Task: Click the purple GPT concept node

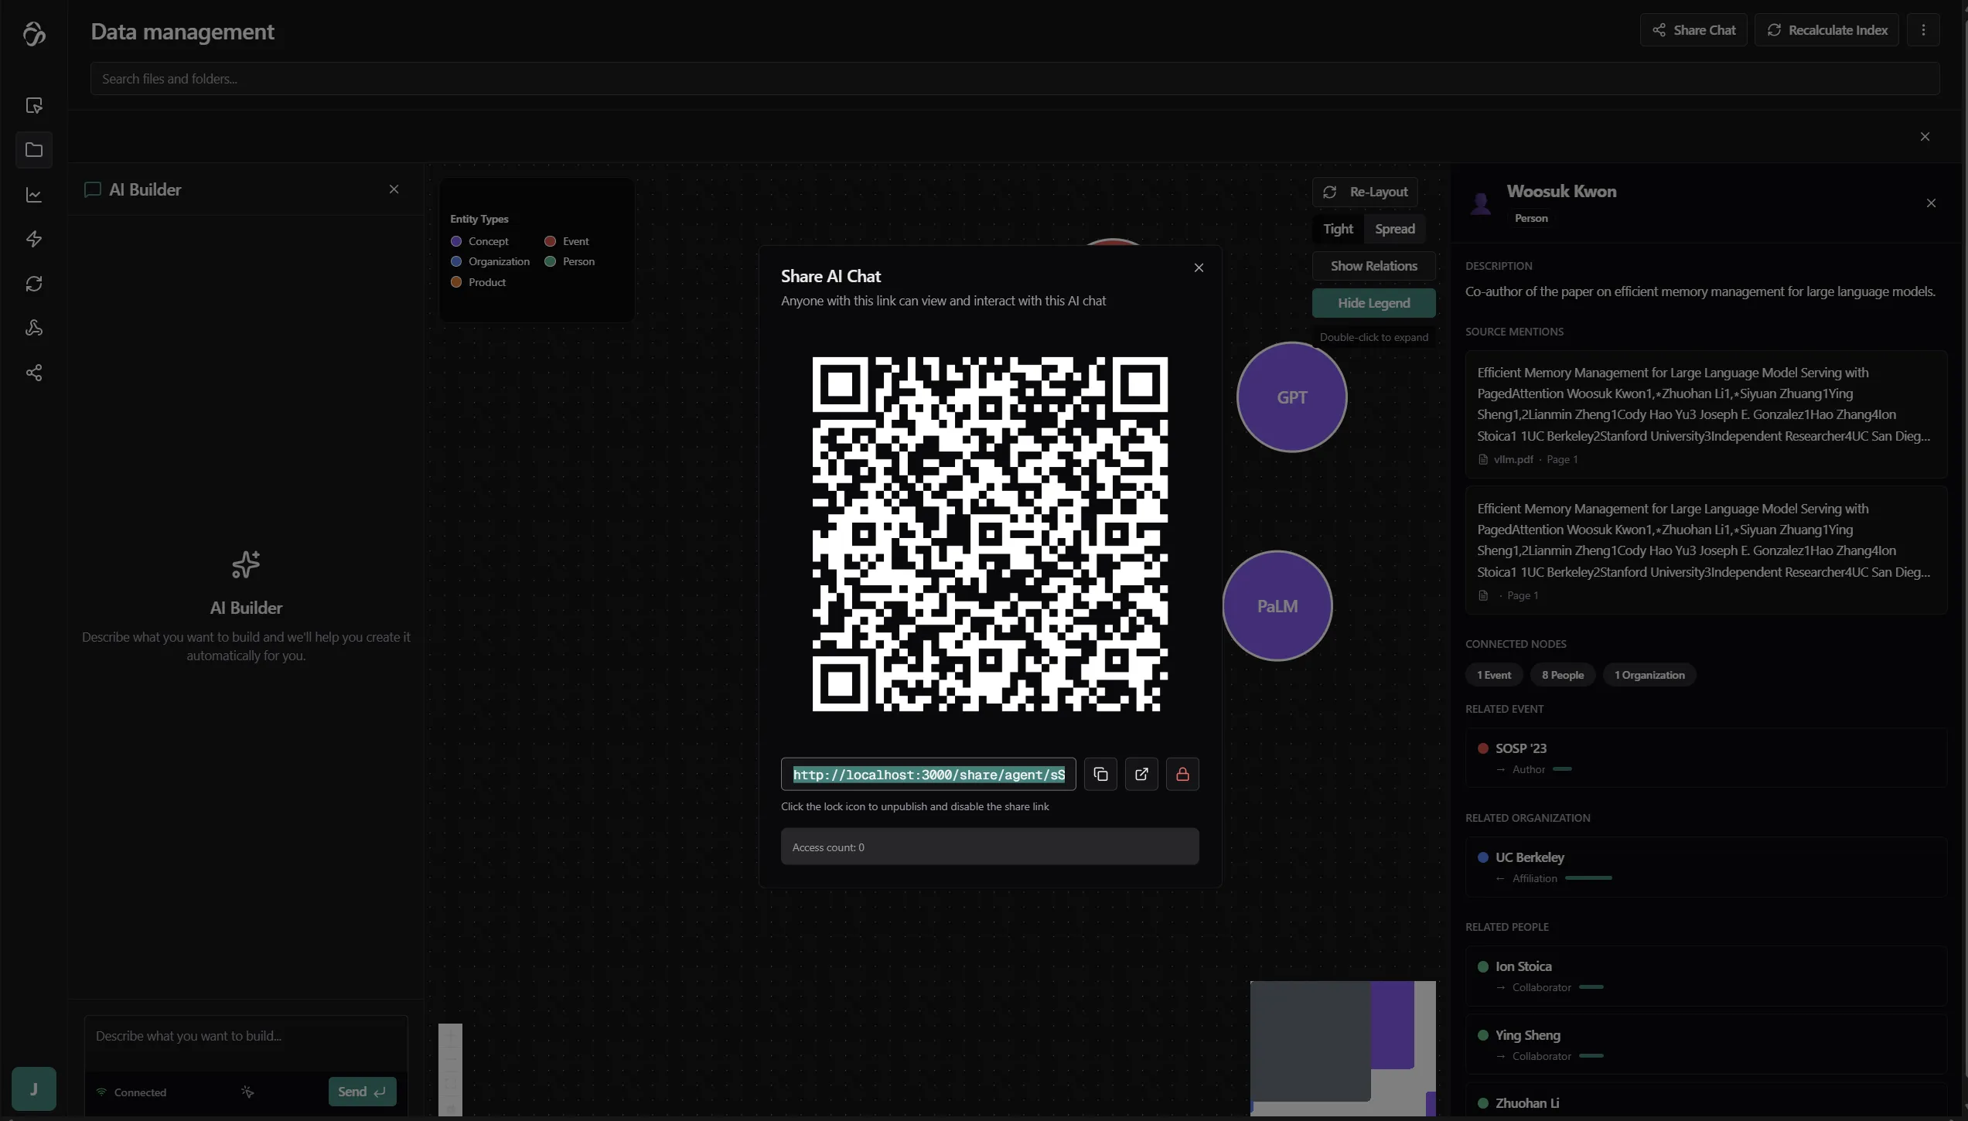Action: tap(1291, 397)
